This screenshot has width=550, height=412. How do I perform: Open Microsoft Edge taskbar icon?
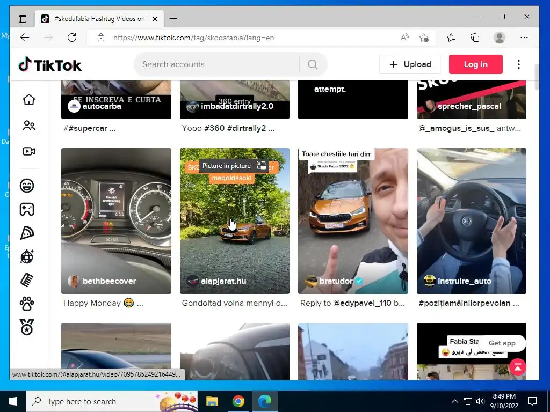coord(264,401)
